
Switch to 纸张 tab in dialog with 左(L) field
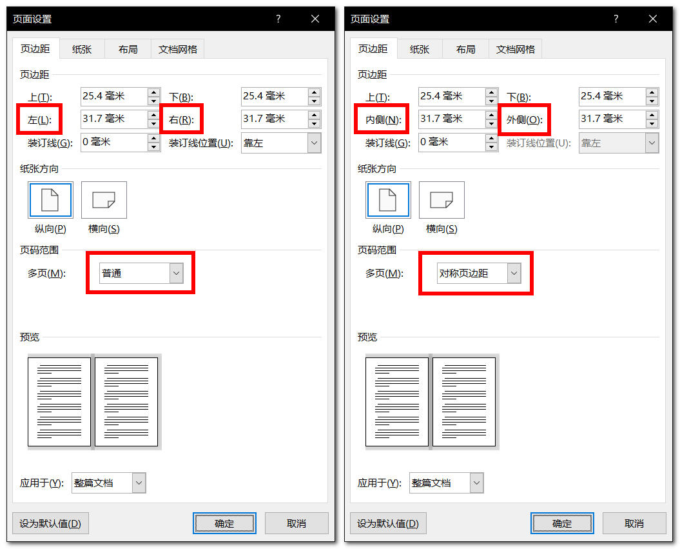pos(82,49)
